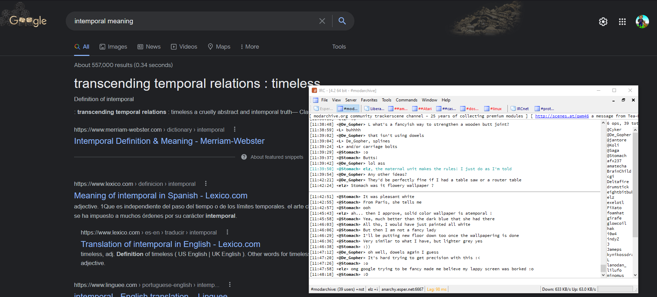Screen dimensions: 657x297
Task: Open IRC File menu
Action: pos(325,100)
